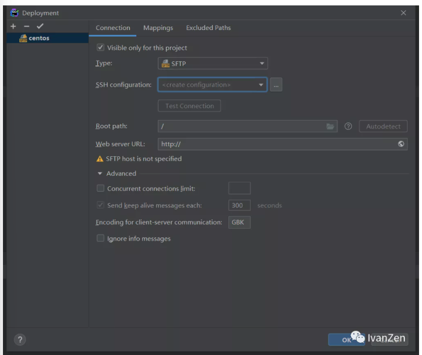Click the Test Connection button
The width and height of the screenshot is (422, 355).
(x=189, y=106)
